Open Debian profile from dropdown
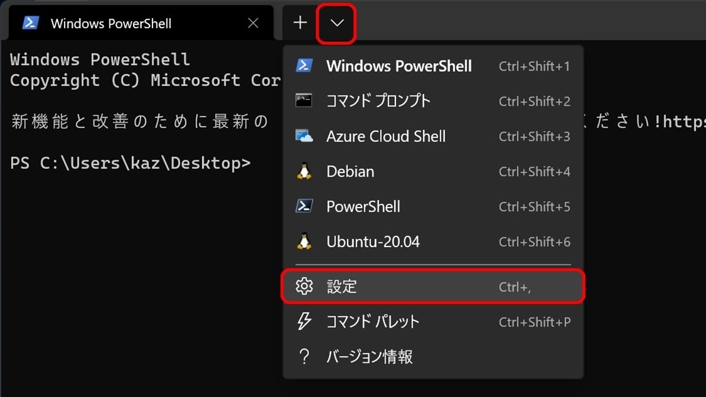This screenshot has height=397, width=706. (433, 172)
